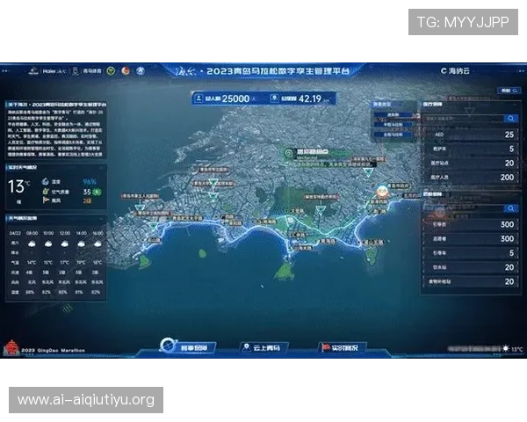Click the humidity droplet icon beside 96%
The width and height of the screenshot is (527, 422).
(46, 181)
